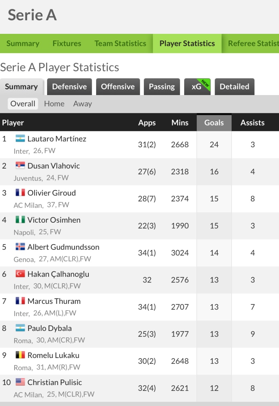The width and height of the screenshot is (279, 406).
Task: Switch to the Defensive stats tab
Action: tap(69, 87)
